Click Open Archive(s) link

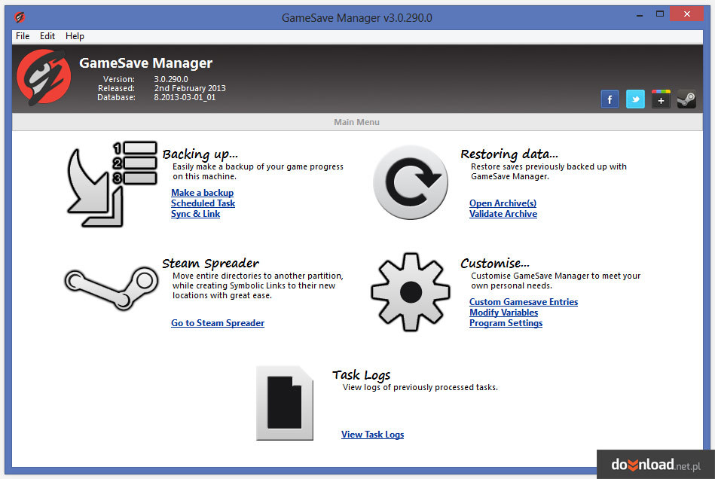point(503,203)
